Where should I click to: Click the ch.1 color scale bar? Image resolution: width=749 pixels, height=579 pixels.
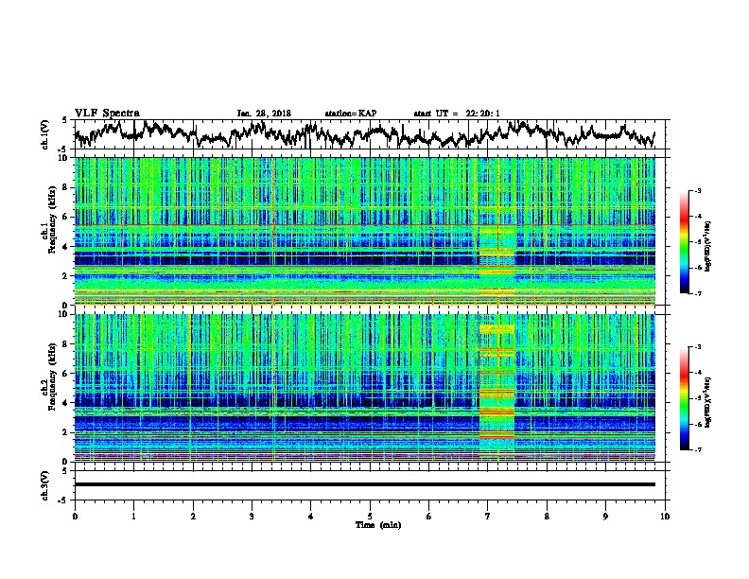685,242
